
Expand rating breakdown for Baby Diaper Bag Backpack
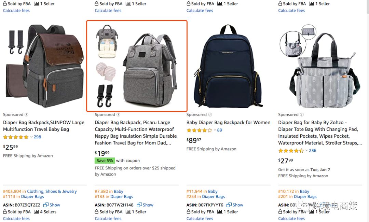click(x=215, y=130)
